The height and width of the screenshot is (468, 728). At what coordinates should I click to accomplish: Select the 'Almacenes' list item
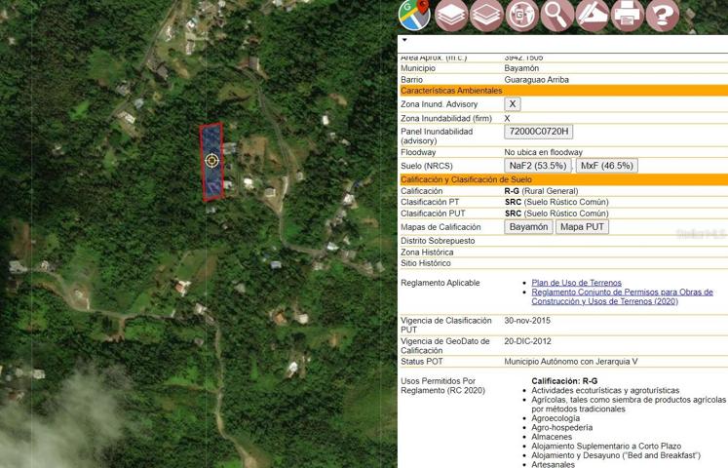(552, 437)
